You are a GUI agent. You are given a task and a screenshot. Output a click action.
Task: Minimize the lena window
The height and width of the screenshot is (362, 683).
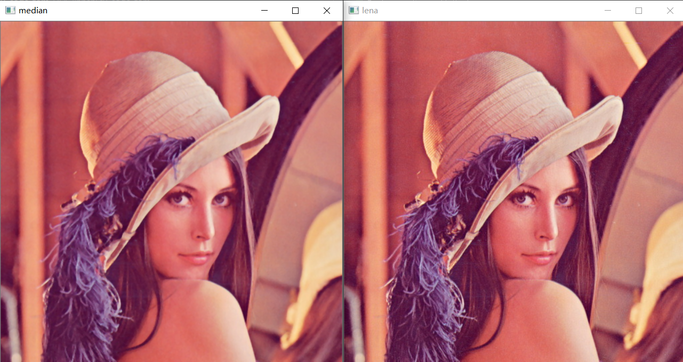pos(607,11)
